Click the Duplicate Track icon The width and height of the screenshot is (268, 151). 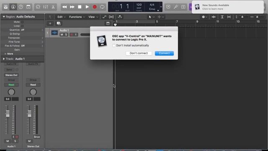59,23
